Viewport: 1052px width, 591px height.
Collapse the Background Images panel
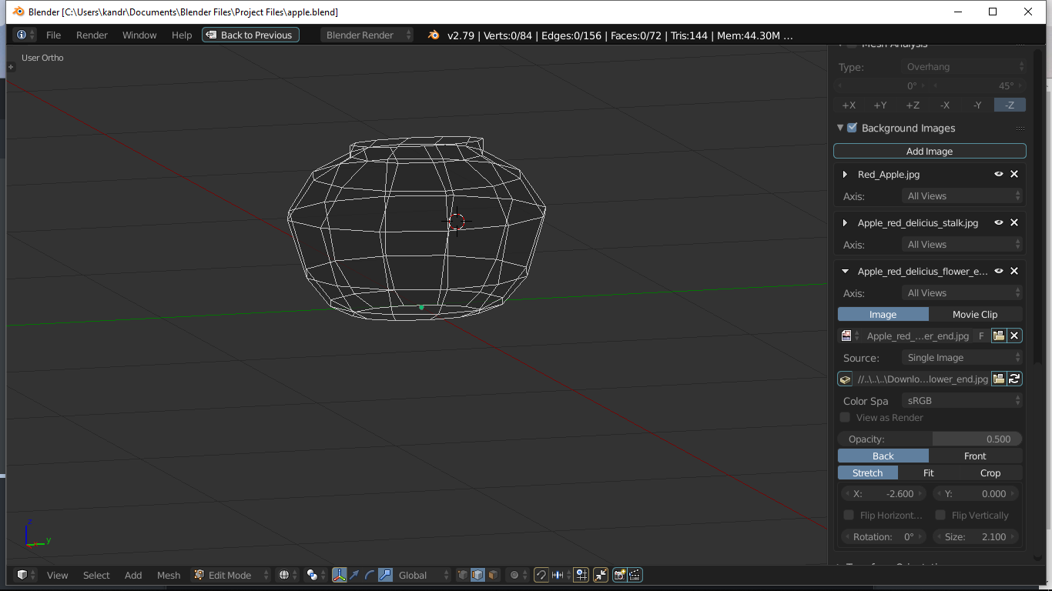(840, 128)
